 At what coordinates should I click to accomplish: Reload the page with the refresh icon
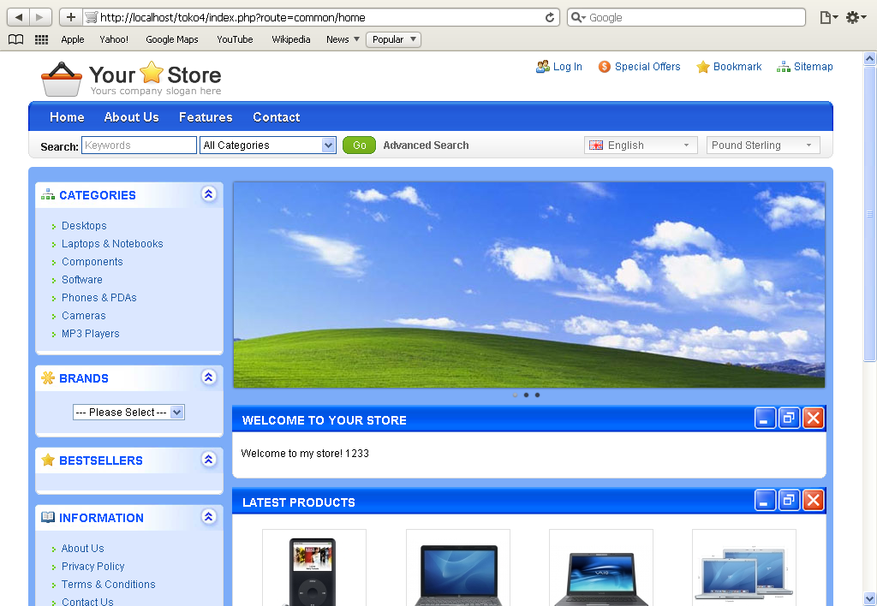click(x=550, y=17)
